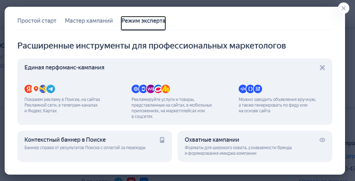
Task: Open the Мастер кампаний tab
Action: [x=89, y=21]
